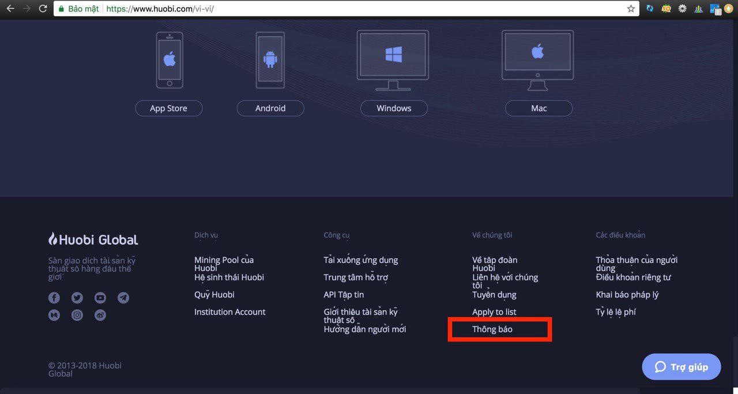Open Huobi's Twitter icon
The height and width of the screenshot is (394, 738).
click(77, 298)
